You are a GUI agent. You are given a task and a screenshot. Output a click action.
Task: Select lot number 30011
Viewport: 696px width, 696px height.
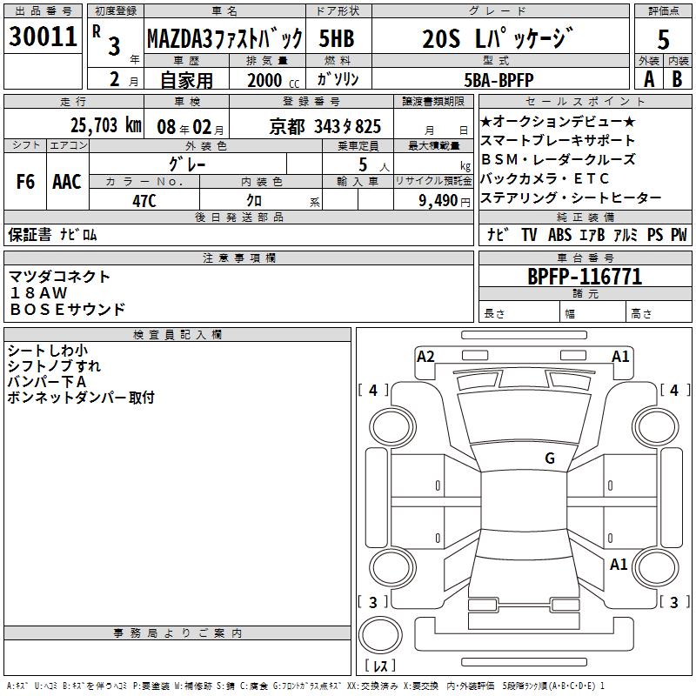point(43,37)
